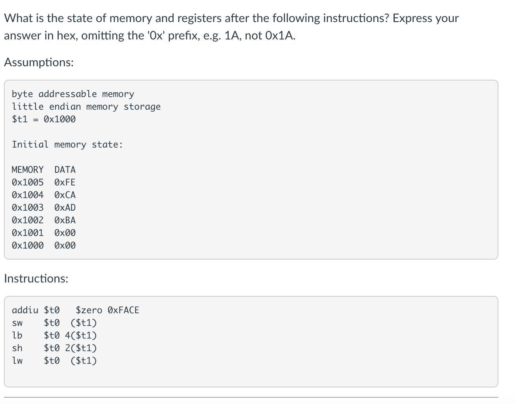Click memory address 0x1001

28,233
